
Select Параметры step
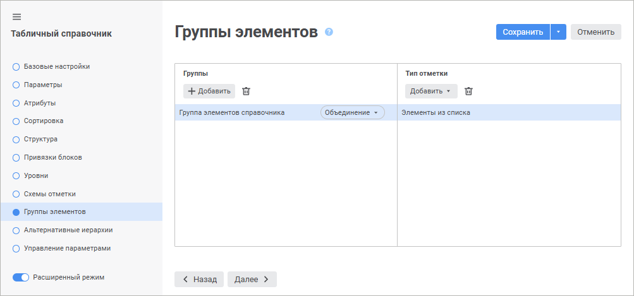point(82,85)
